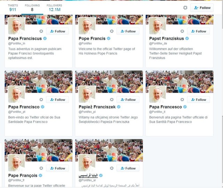Select the Following 8 tab
223x188 pixels.
point(32,8)
